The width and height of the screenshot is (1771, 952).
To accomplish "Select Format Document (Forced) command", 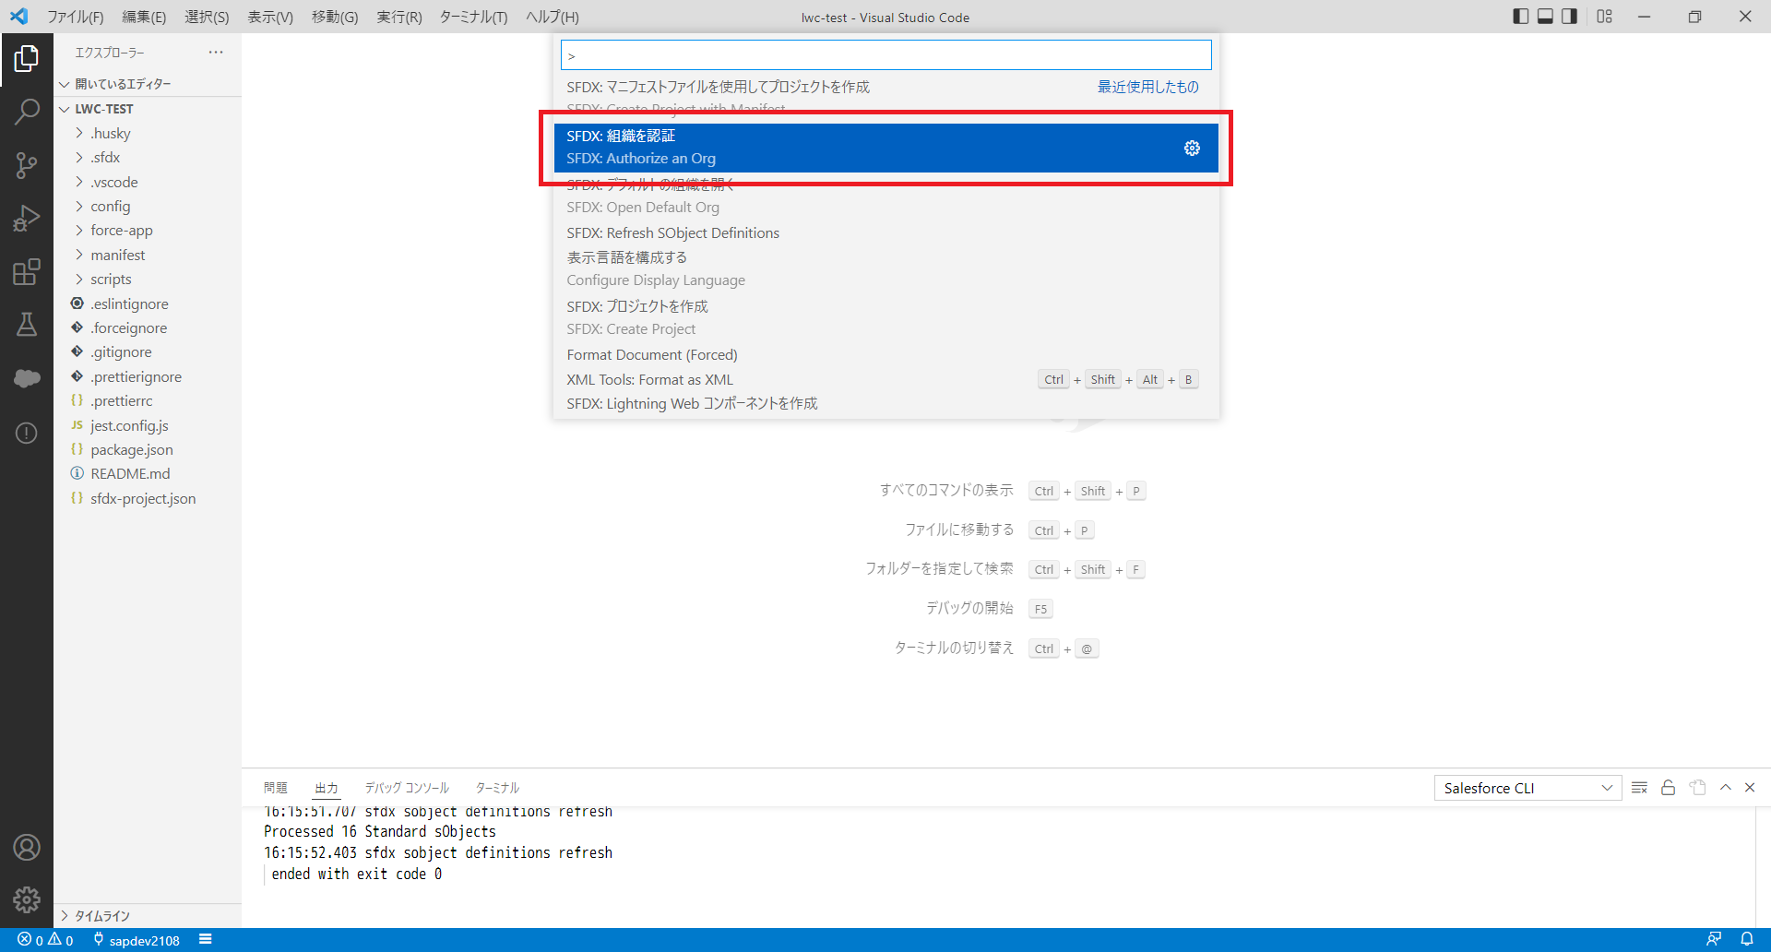I will [885, 355].
